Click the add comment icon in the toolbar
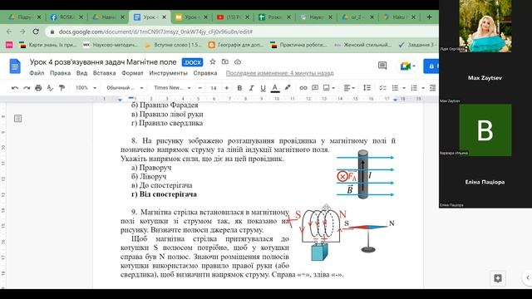 click(x=315, y=88)
